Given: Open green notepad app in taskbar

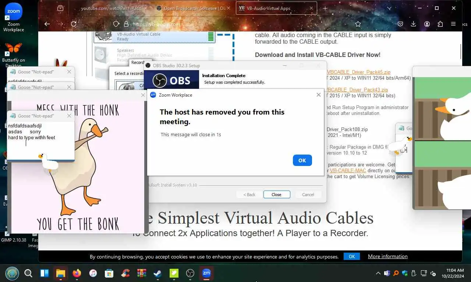Looking at the screenshot, I should (x=174, y=273).
